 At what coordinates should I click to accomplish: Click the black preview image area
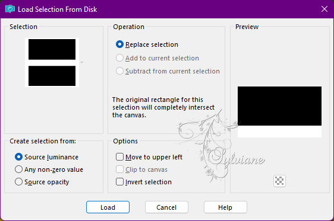click(x=279, y=106)
